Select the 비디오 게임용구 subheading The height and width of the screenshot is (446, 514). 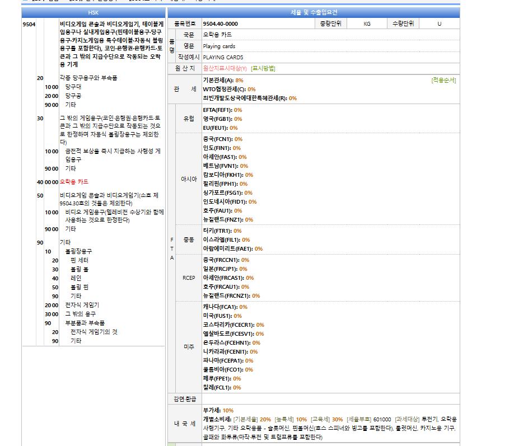pyautogui.click(x=114, y=216)
